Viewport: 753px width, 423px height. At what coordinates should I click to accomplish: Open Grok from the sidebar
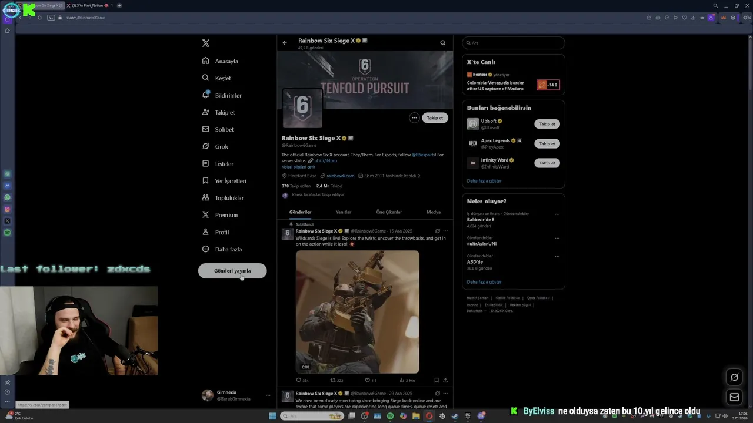(x=215, y=146)
